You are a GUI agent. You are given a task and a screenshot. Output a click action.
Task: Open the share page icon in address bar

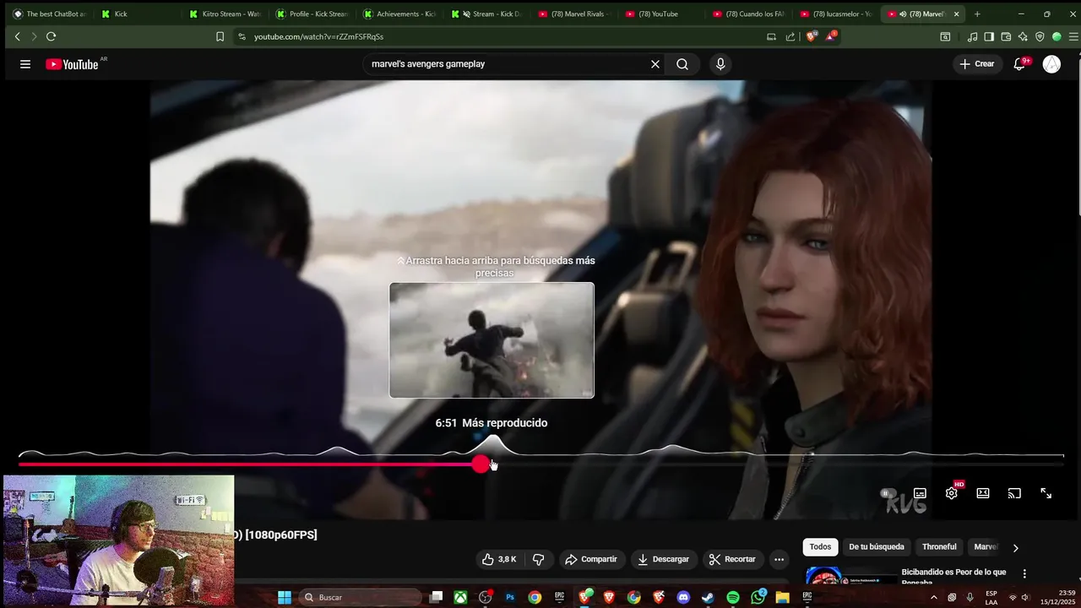tap(790, 36)
